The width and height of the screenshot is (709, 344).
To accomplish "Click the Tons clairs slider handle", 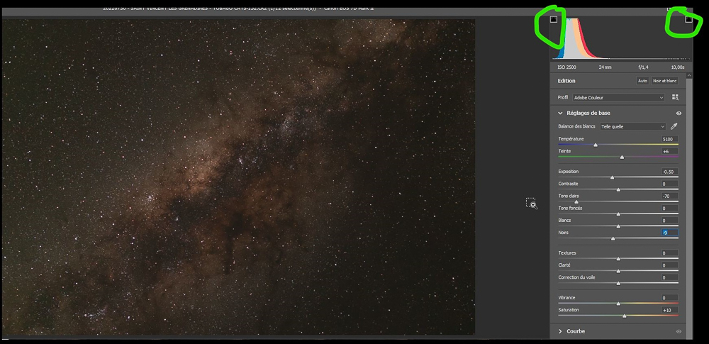I will coord(576,202).
